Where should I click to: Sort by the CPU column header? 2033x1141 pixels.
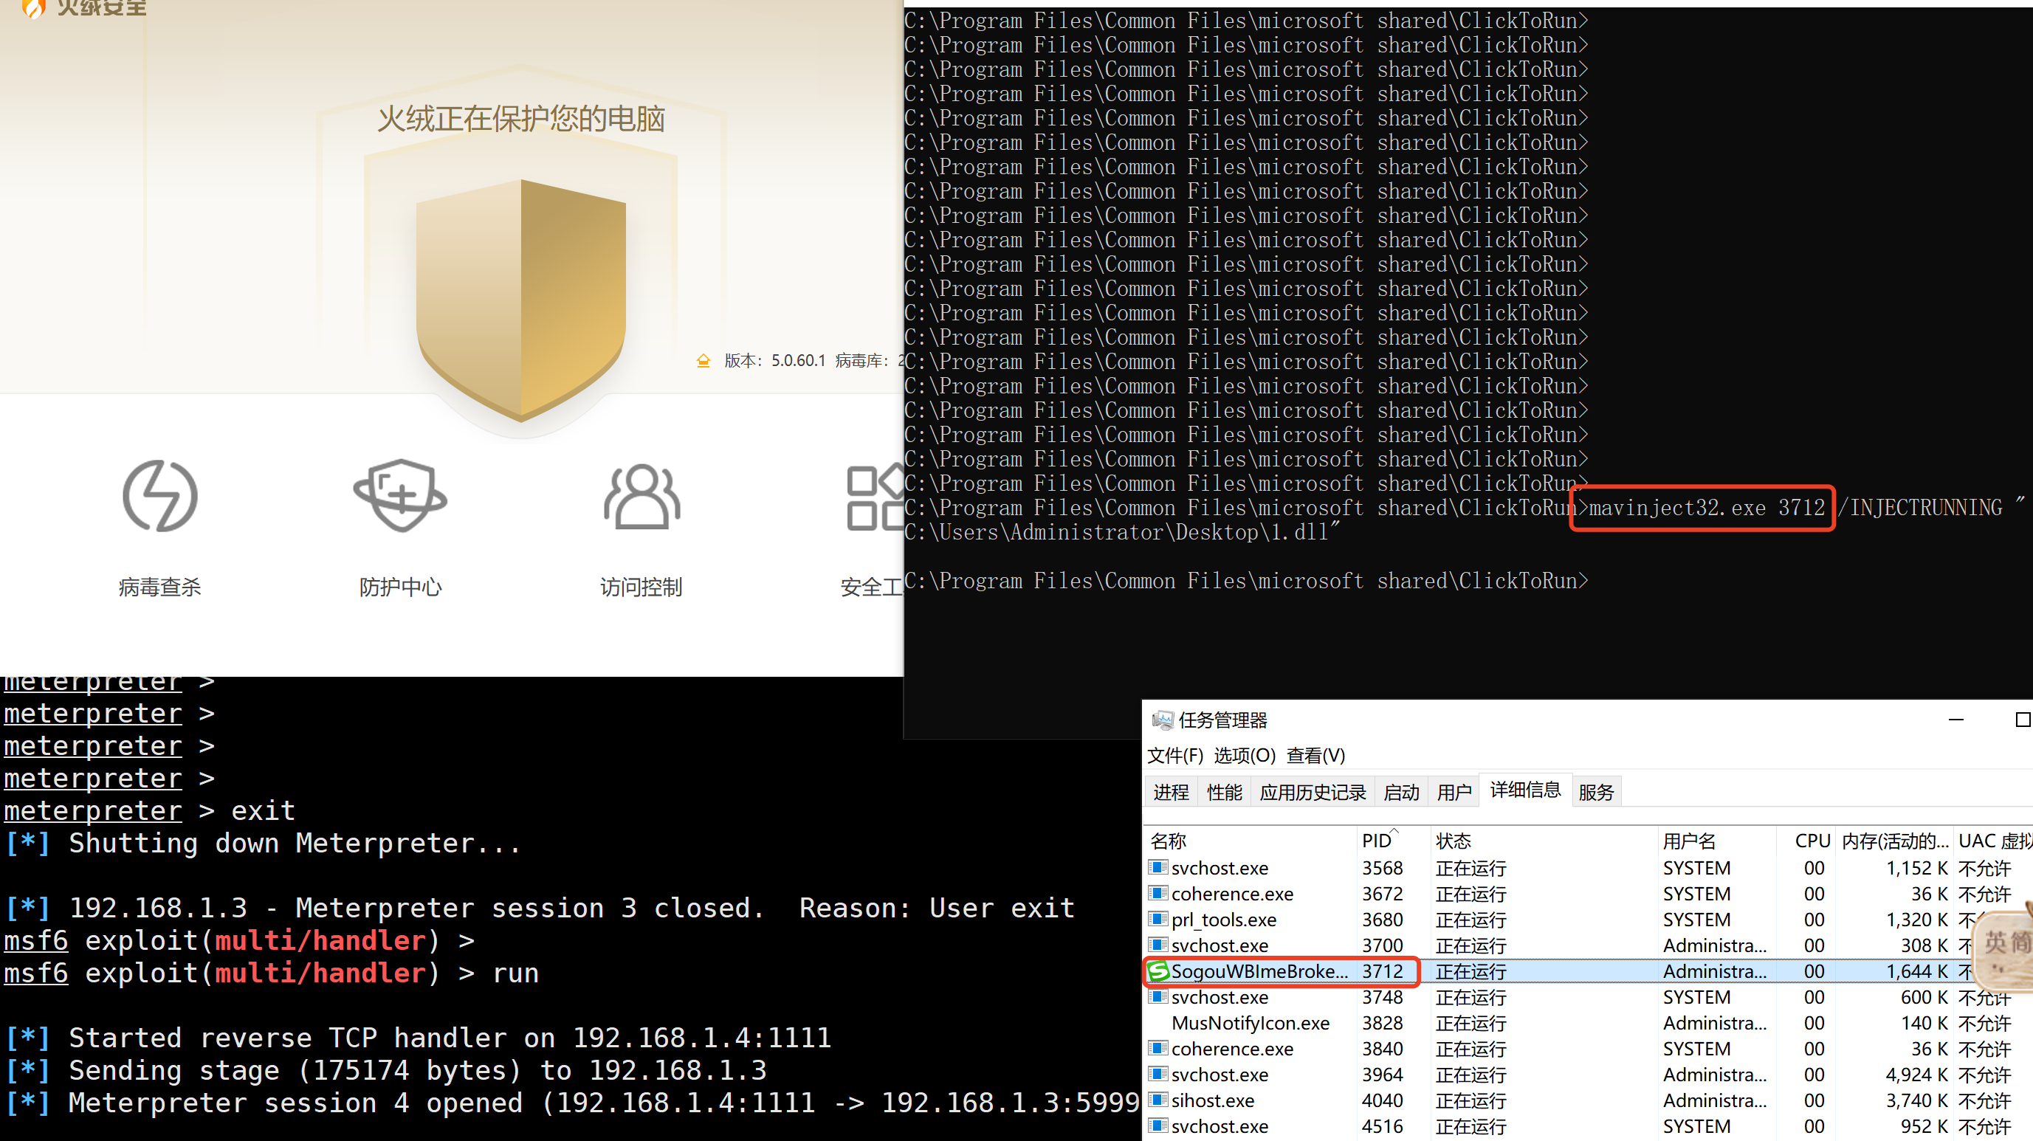1806,841
